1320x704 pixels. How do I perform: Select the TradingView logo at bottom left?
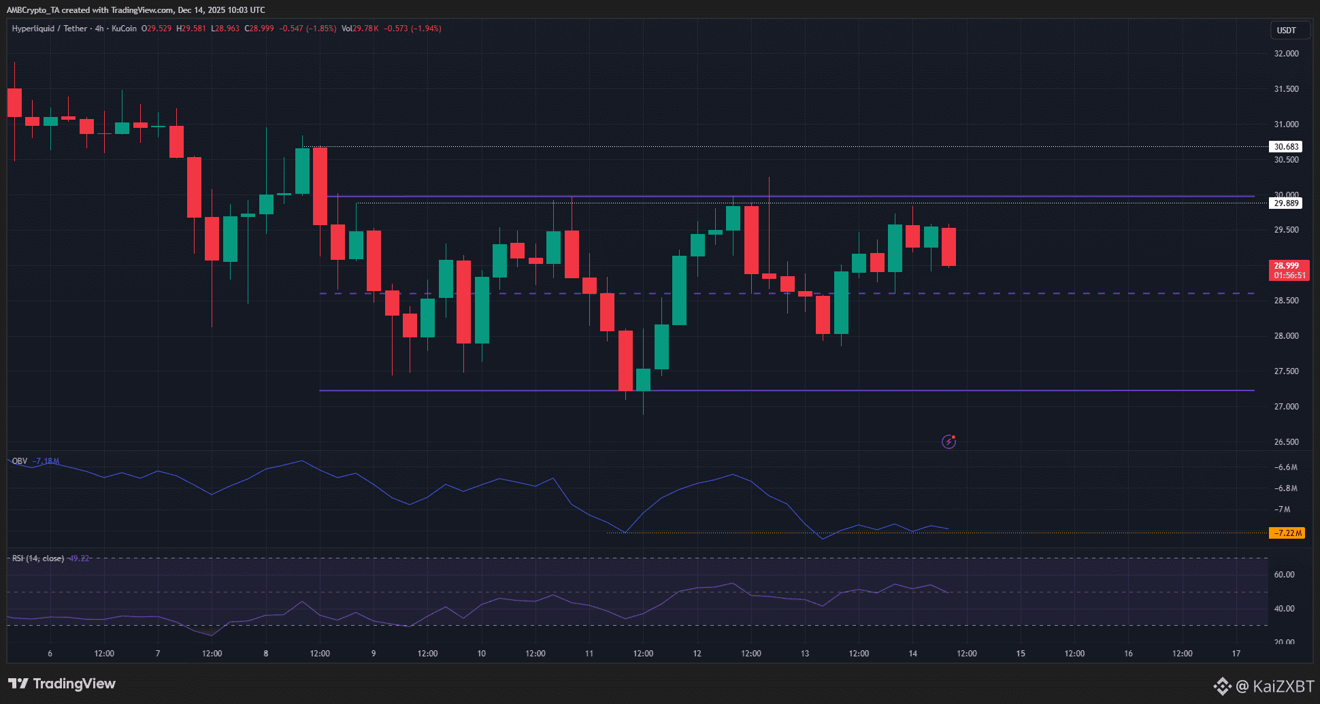(x=61, y=683)
